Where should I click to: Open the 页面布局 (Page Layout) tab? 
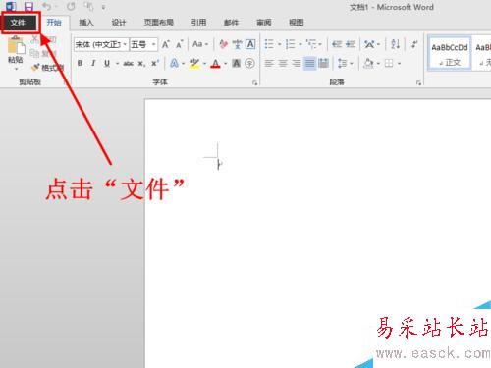[159, 23]
